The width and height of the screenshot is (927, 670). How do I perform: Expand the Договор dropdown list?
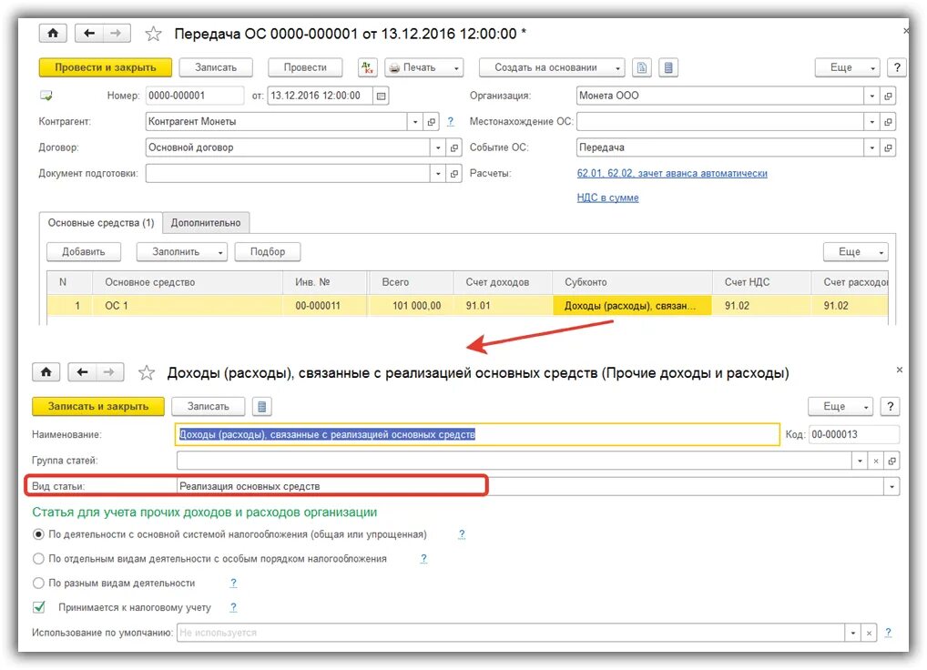click(x=438, y=147)
